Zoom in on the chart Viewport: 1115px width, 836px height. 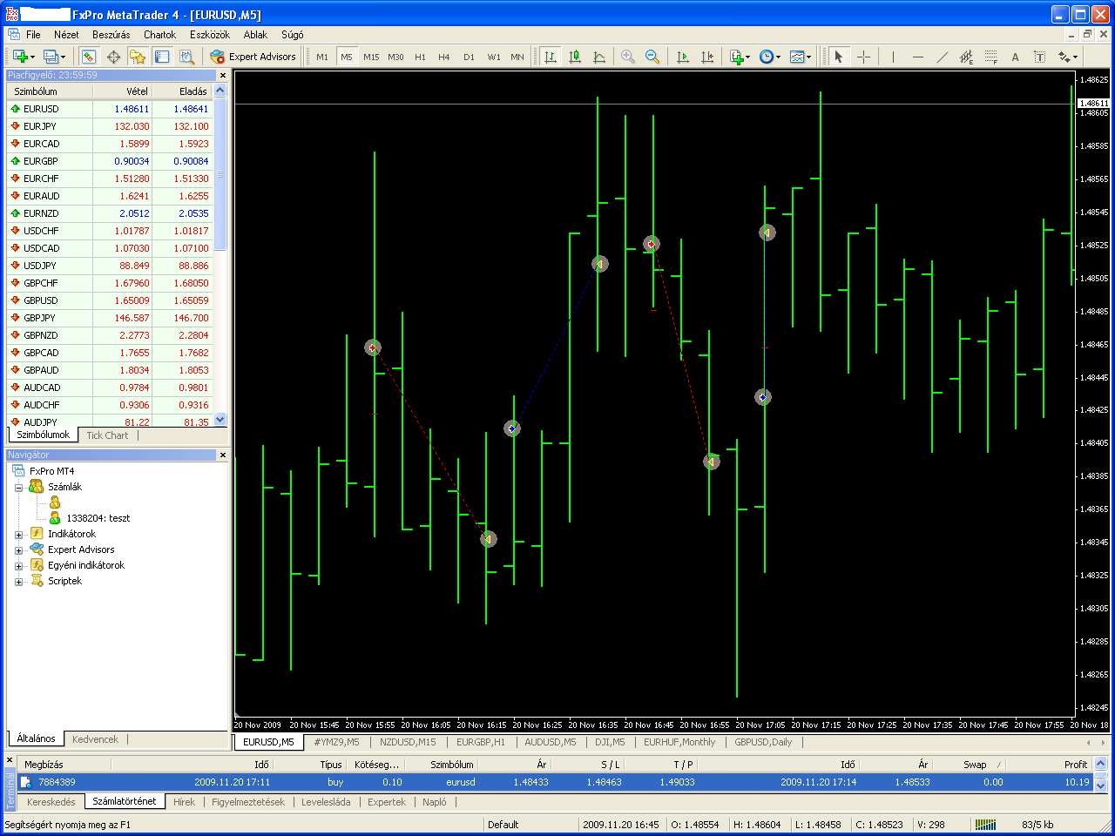tap(628, 57)
